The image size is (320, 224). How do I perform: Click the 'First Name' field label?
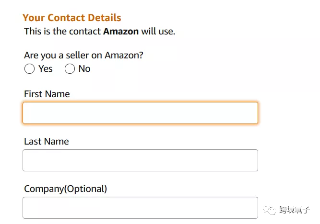click(47, 94)
